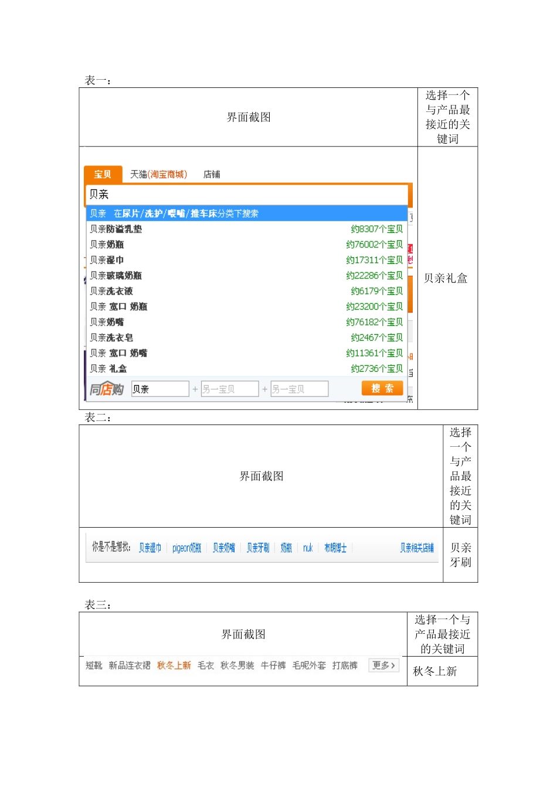Viewport: 557px width, 788px height.
Task: Select the 贝亲奶嘴 suggestion in the dropdown list
Action: [246, 322]
